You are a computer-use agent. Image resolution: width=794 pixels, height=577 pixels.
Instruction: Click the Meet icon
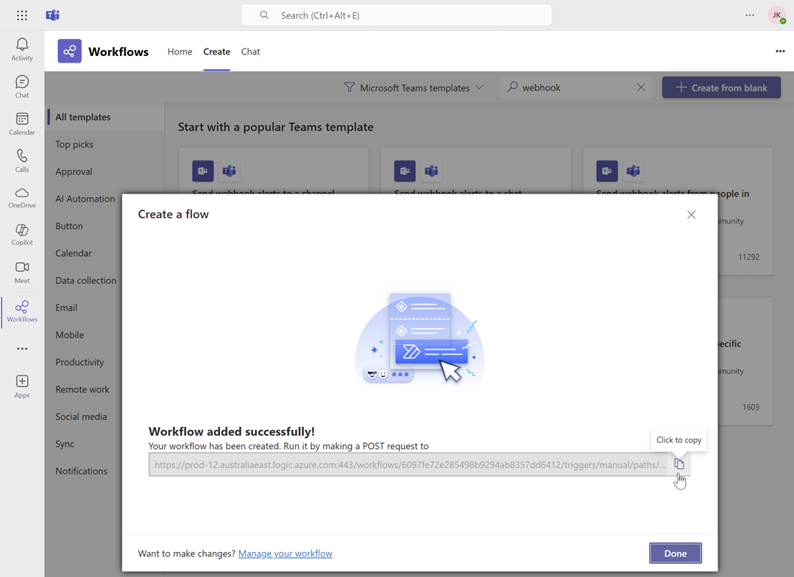[x=21, y=272]
